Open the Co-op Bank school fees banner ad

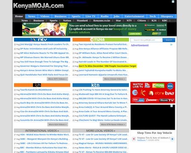coord(94,29)
